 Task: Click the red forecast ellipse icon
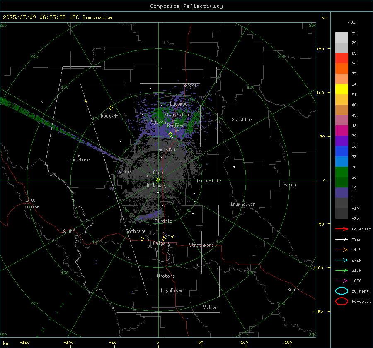tap(342, 301)
